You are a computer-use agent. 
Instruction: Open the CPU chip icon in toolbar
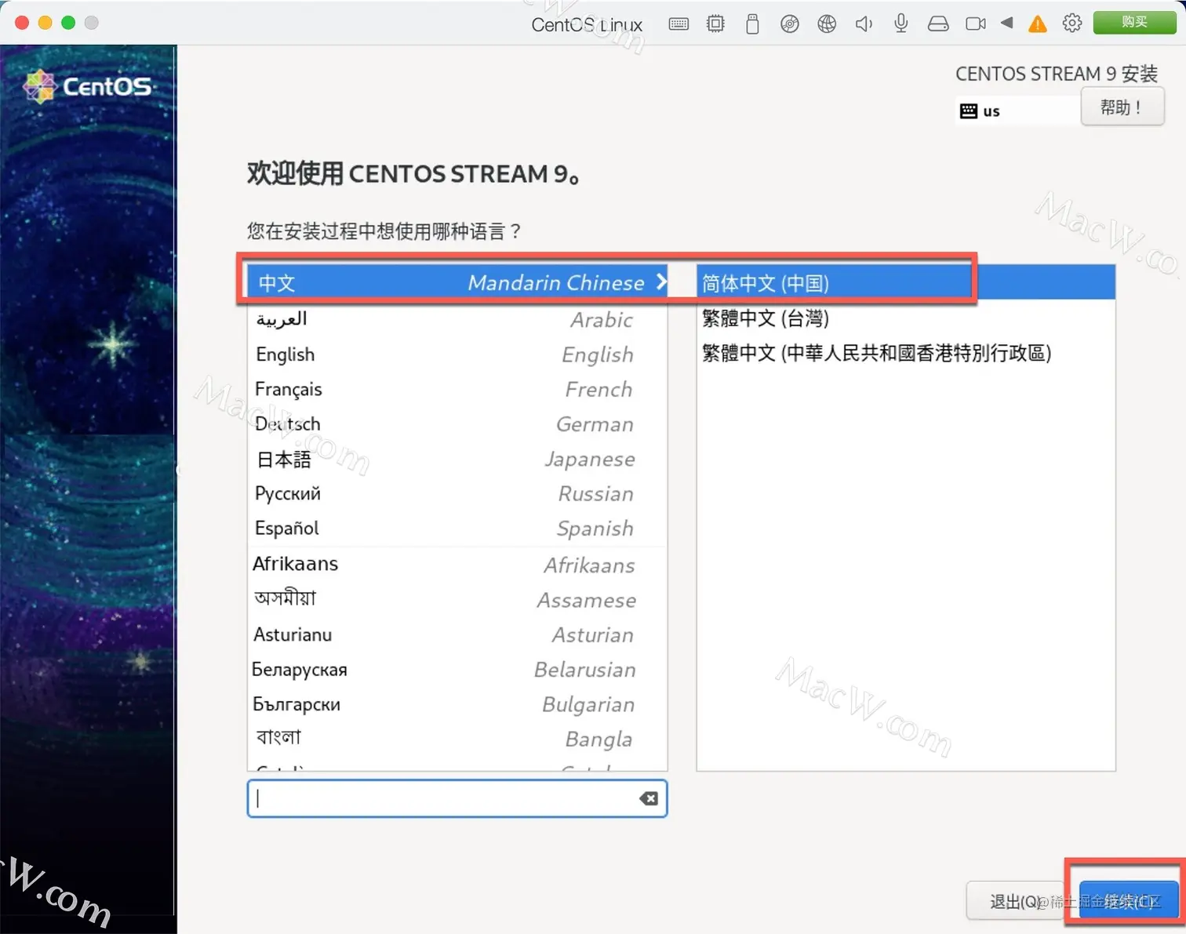tap(715, 24)
